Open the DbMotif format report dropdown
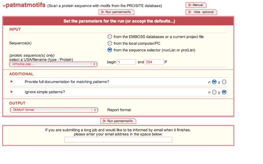The width and height of the screenshot is (263, 164). click(x=54, y=110)
